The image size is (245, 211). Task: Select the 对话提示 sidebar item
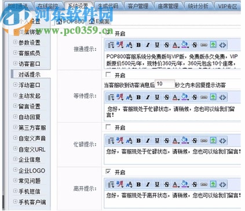30,74
